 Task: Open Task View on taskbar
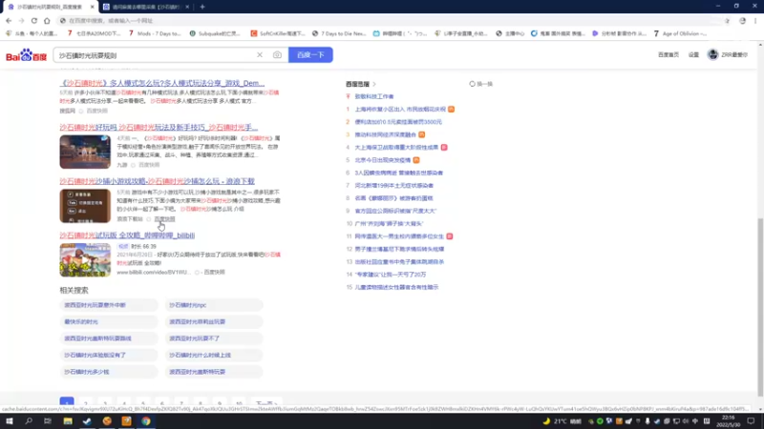coord(47,421)
